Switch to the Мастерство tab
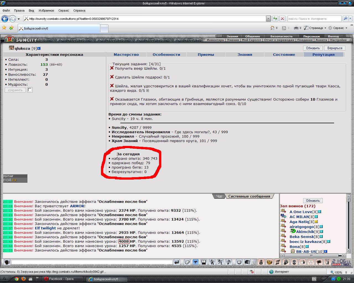This screenshot has height=283, width=354. click(x=126, y=54)
